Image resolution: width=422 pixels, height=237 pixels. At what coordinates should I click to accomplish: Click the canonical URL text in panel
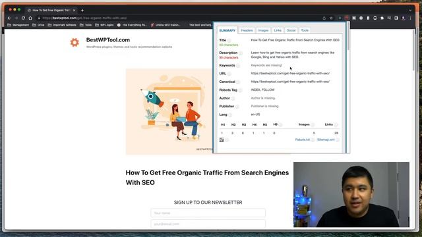290,82
